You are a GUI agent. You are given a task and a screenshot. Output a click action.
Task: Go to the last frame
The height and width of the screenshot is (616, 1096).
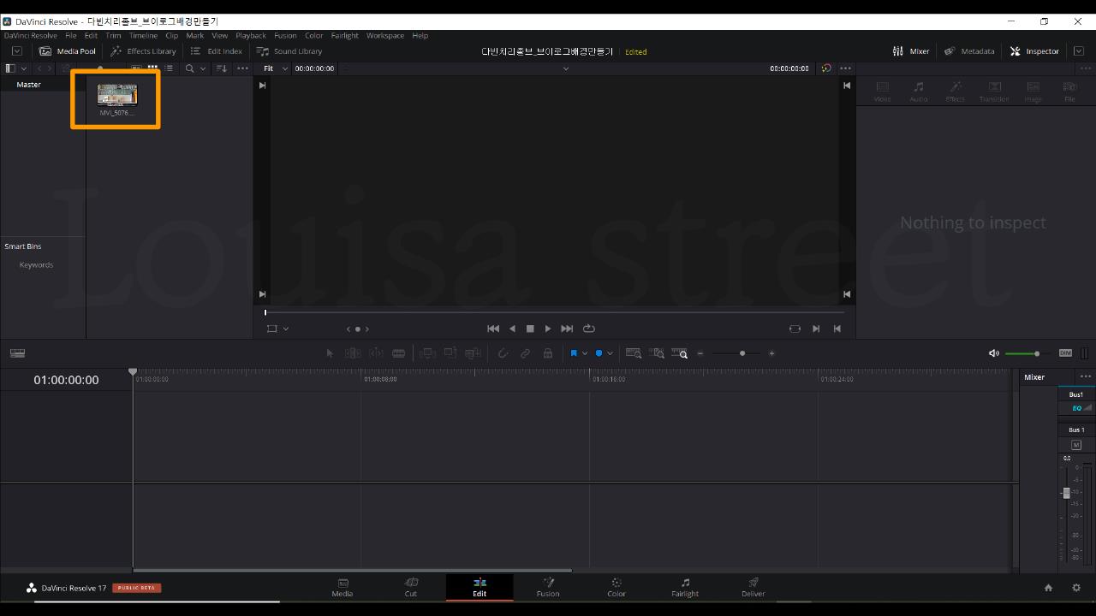[567, 329]
